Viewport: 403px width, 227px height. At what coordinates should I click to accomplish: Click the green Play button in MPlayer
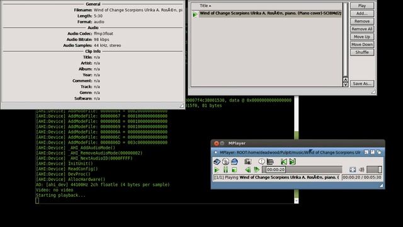point(217,170)
